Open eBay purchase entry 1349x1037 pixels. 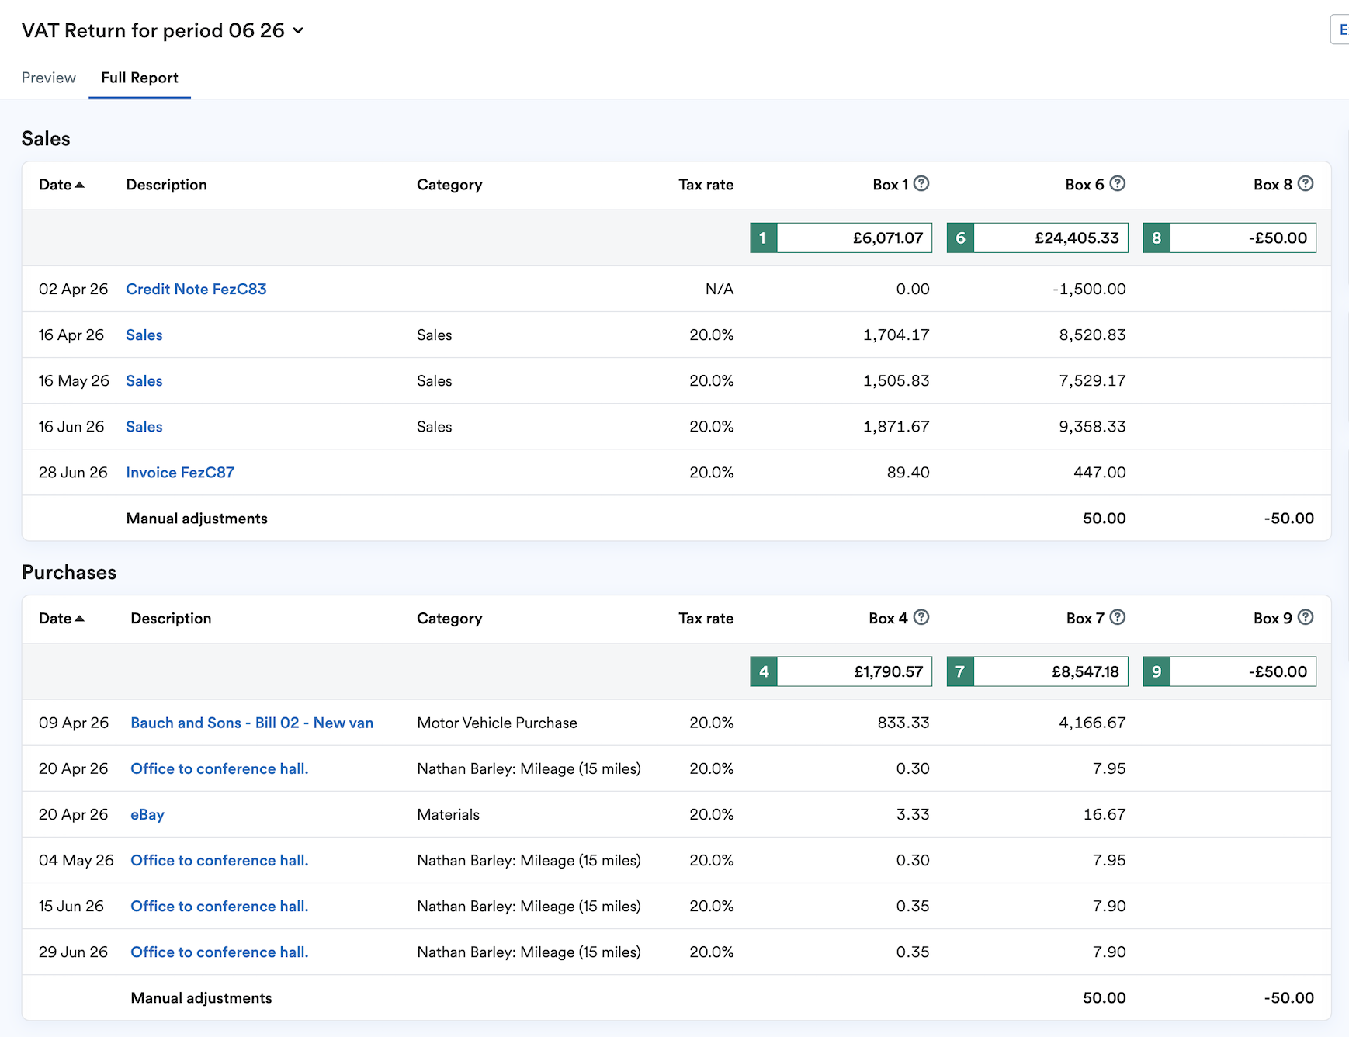coord(147,814)
